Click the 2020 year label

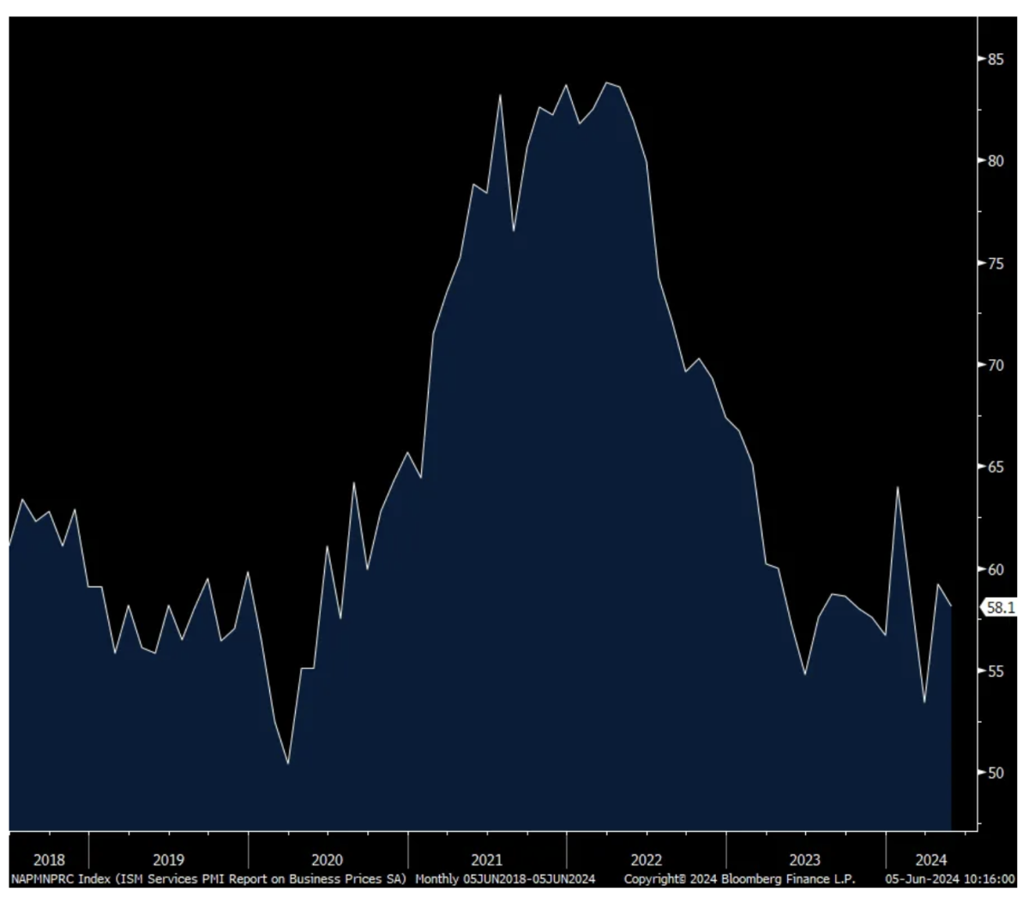click(327, 859)
